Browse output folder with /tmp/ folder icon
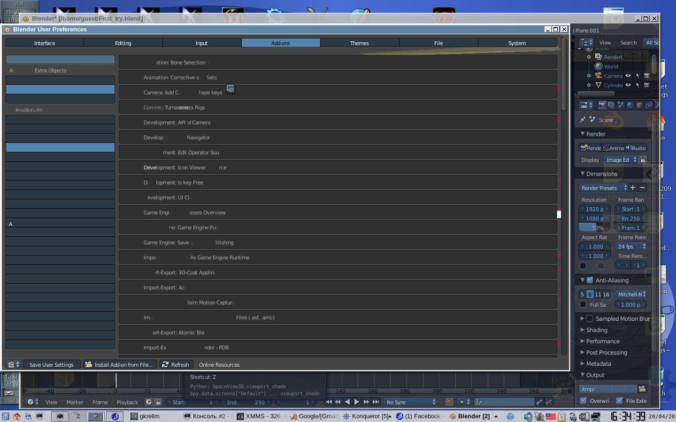 642,389
